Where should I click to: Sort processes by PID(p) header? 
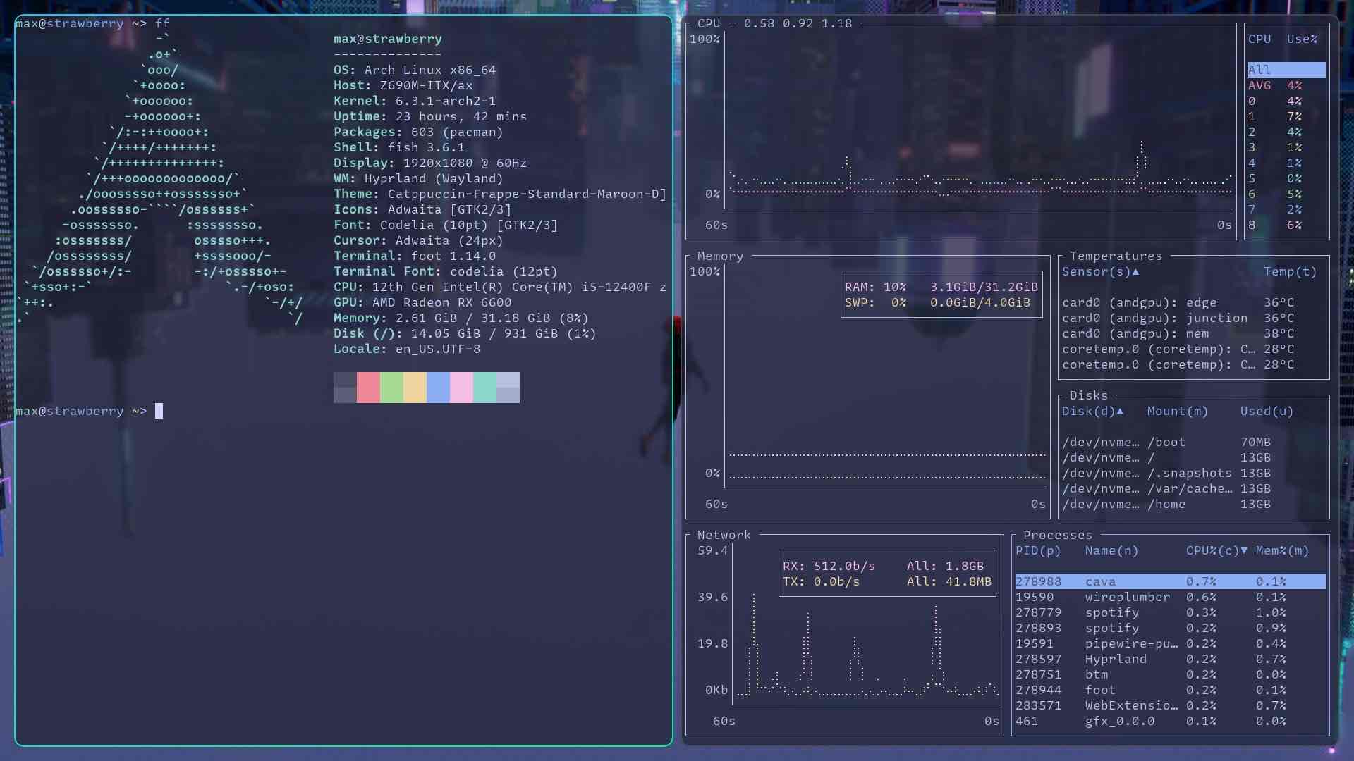tap(1038, 550)
